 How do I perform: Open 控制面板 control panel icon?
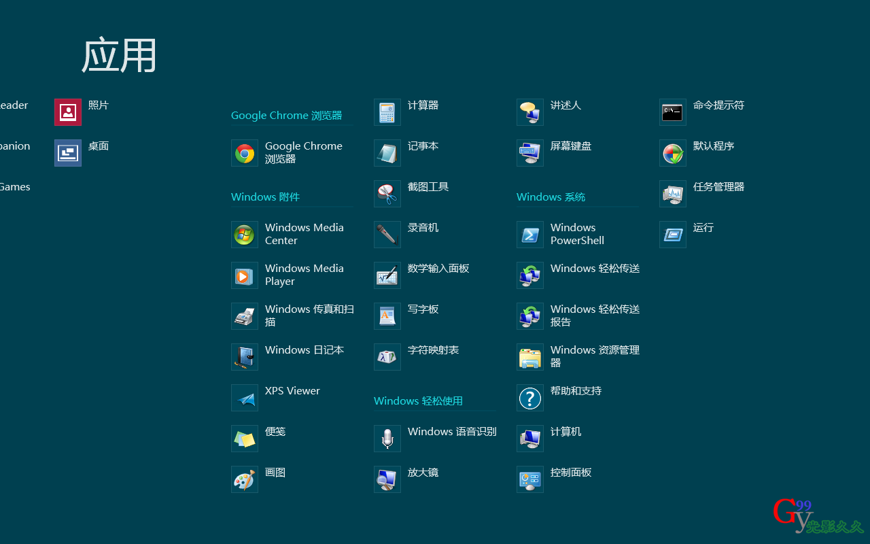click(530, 479)
